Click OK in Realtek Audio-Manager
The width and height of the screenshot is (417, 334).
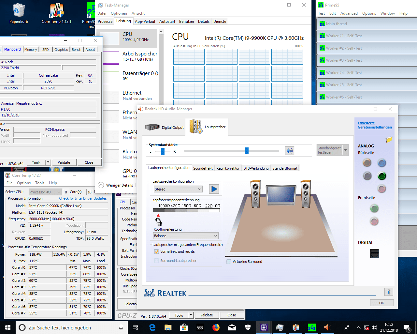tap(382, 303)
